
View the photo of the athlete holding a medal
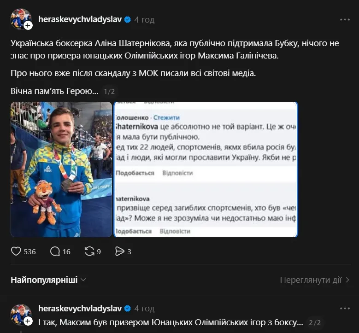[61, 169]
